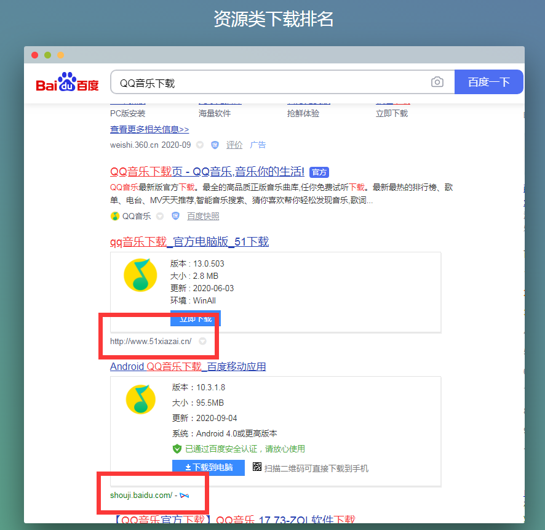
Task: Click 下载到电脑 button
Action: 209,467
